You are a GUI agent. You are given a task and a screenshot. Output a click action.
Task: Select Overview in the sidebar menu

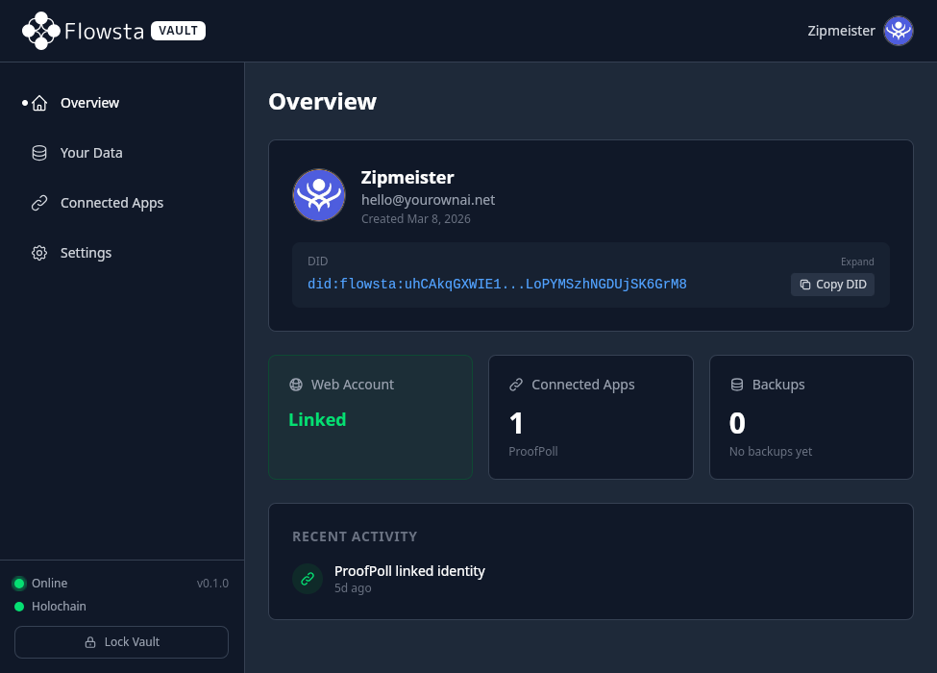(89, 103)
